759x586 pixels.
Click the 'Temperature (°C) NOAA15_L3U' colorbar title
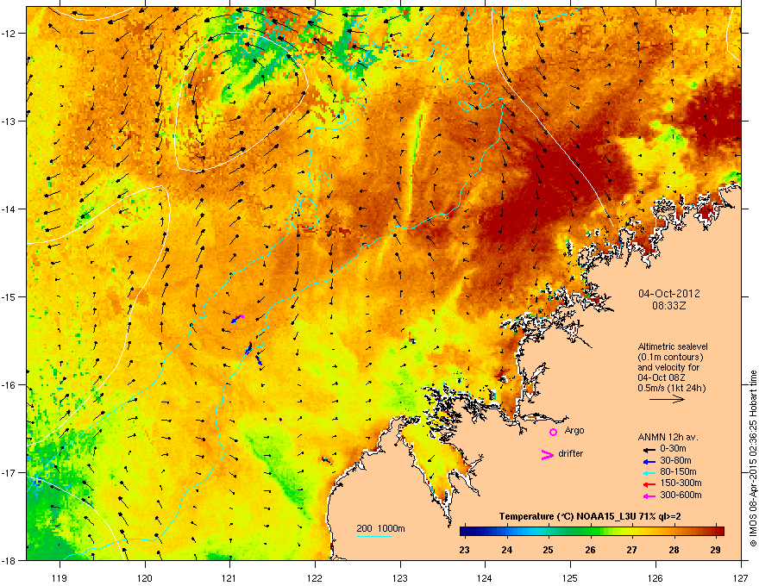click(568, 516)
